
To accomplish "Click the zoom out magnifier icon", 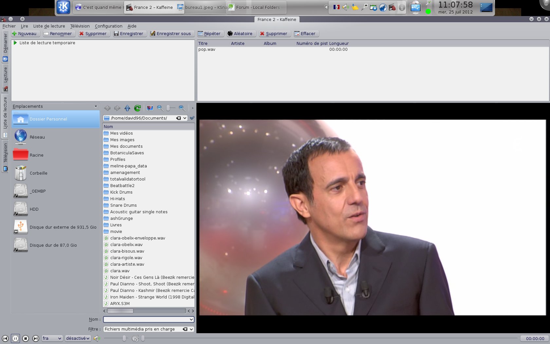I will [x=160, y=108].
